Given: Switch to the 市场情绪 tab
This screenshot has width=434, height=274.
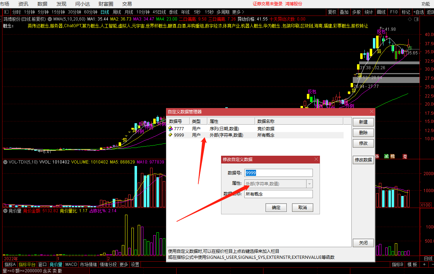Looking at the screenshot, I should pos(88,264).
